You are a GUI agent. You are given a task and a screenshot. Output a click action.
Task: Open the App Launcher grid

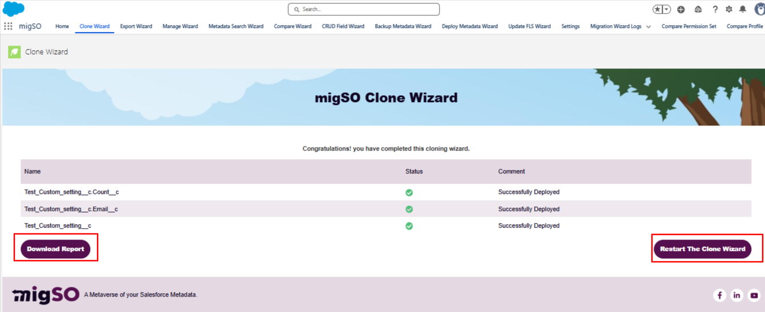click(8, 26)
